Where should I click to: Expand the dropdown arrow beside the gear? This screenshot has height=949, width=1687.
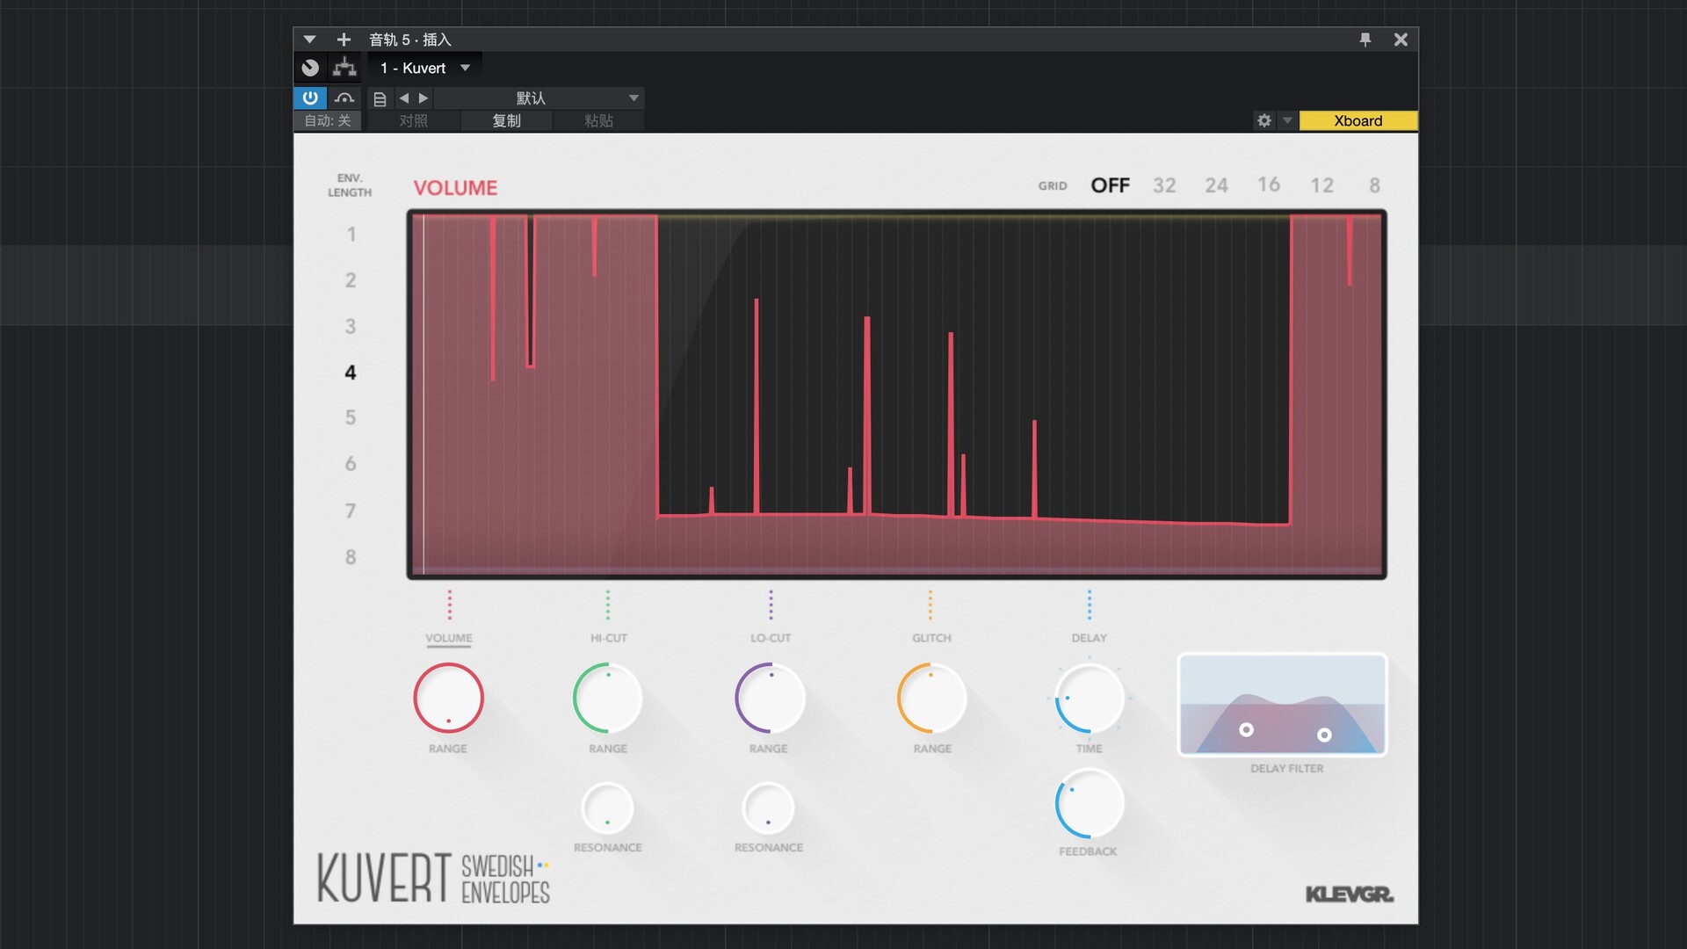click(1287, 120)
